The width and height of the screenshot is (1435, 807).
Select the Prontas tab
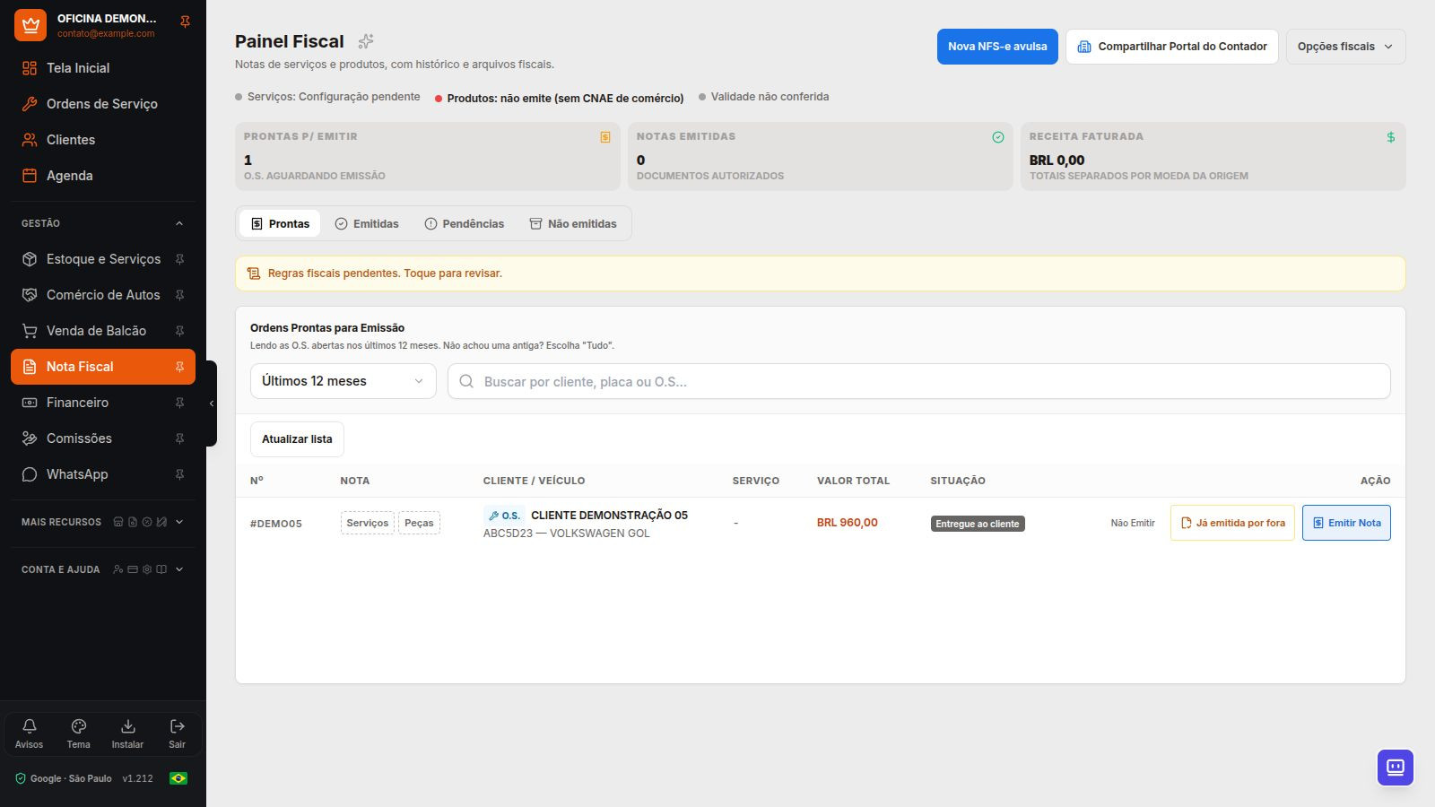click(x=280, y=223)
